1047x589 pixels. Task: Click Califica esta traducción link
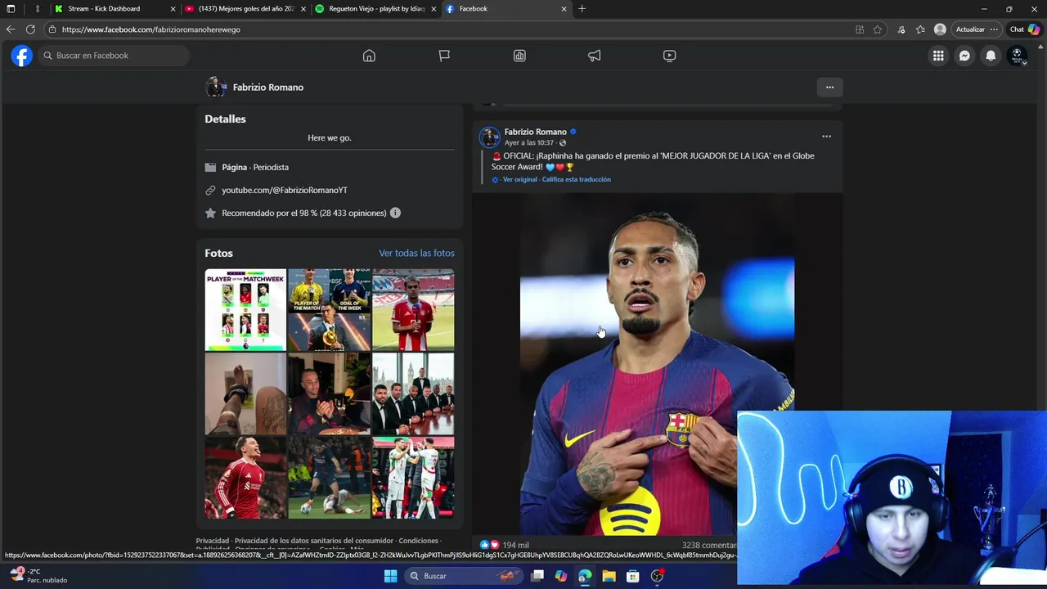(576, 179)
